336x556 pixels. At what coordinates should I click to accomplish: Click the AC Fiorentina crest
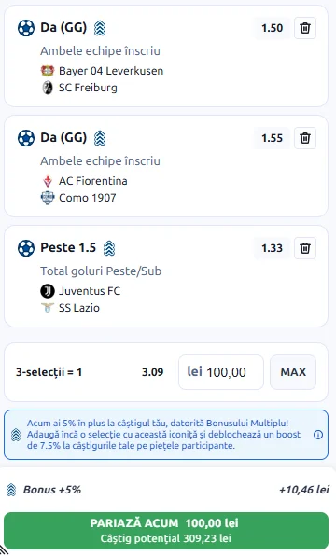point(48,181)
